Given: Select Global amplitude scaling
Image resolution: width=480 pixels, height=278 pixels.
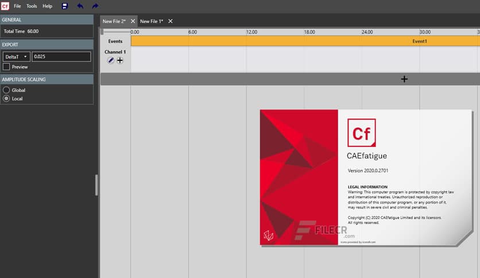Looking at the screenshot, I should (6, 90).
